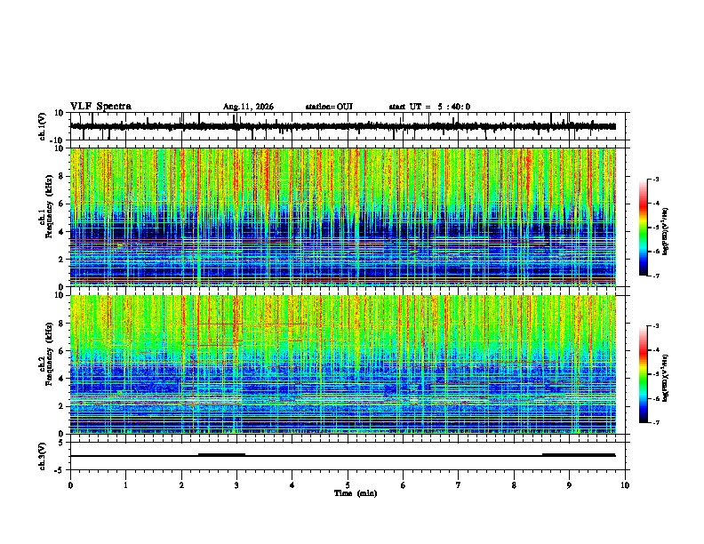
Task: Click the ch.1 spectrogram "4" kHz tick label
Action: click(x=61, y=232)
